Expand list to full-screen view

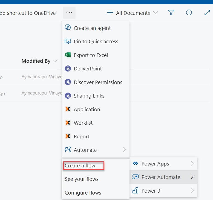coord(207,13)
